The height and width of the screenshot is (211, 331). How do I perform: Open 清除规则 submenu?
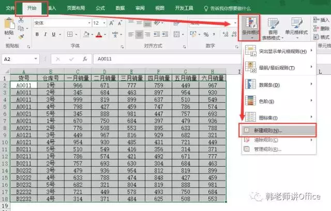pyautogui.click(x=279, y=140)
